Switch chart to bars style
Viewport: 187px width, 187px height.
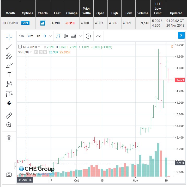(x=58, y=36)
